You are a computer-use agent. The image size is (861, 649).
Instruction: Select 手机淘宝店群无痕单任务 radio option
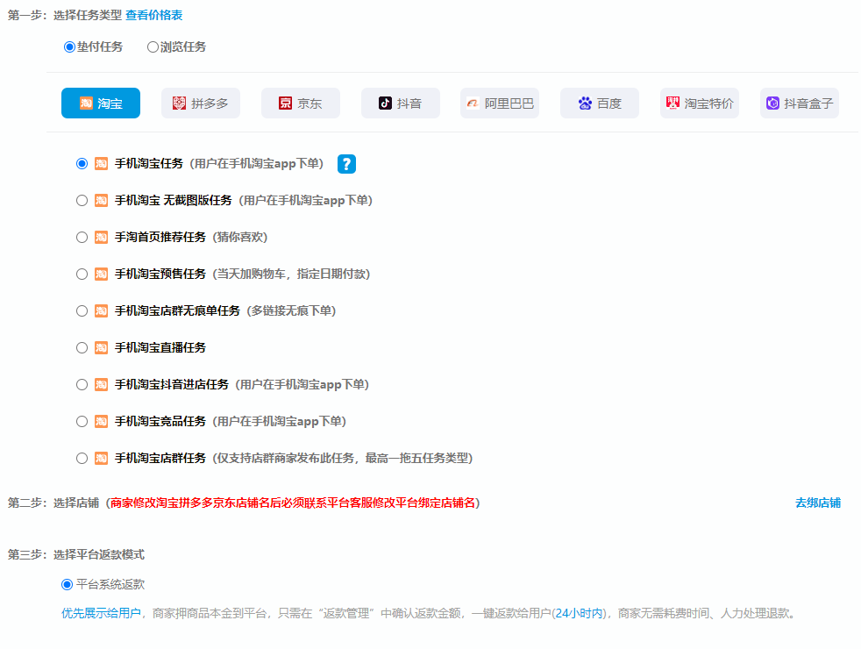[82, 310]
